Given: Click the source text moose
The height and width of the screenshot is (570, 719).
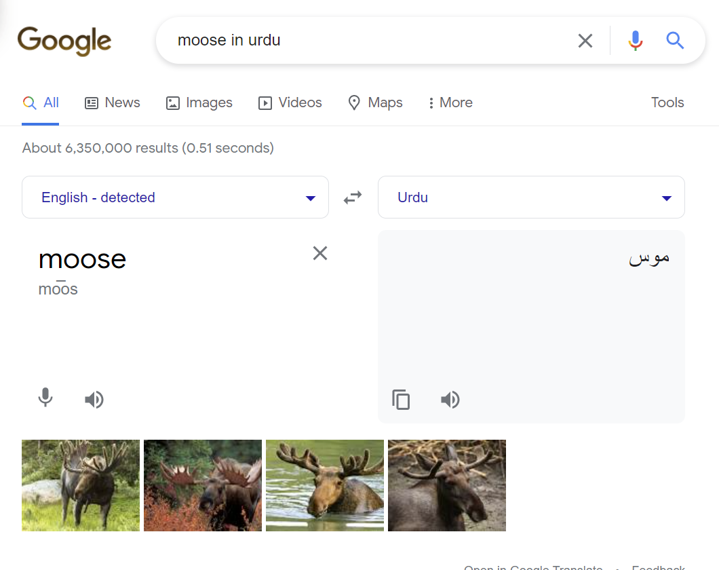Looking at the screenshot, I should click(x=83, y=259).
